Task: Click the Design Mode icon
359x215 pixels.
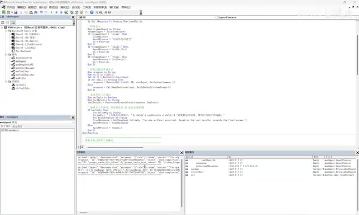Action: (66, 13)
